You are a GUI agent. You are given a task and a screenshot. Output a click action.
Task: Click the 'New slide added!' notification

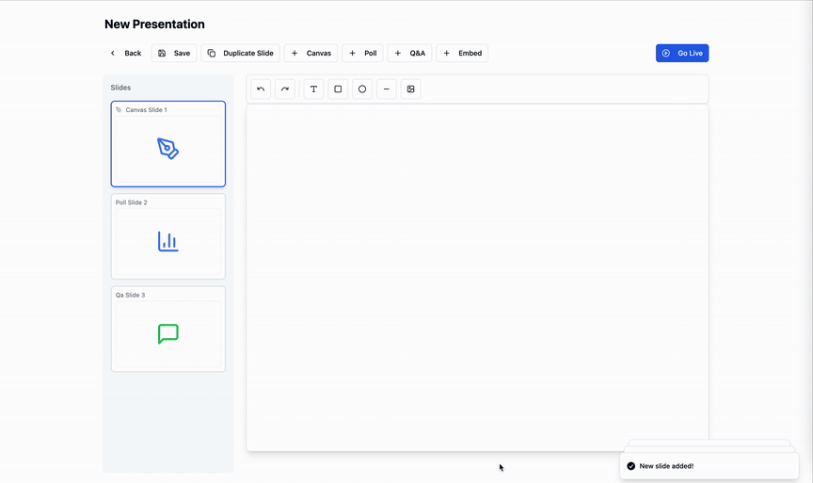tap(709, 466)
